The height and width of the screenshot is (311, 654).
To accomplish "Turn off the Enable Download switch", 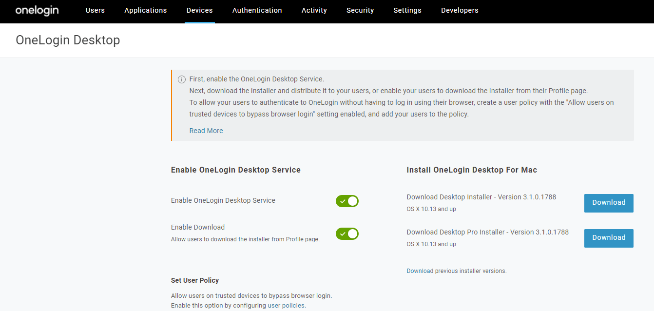I will coord(347,233).
